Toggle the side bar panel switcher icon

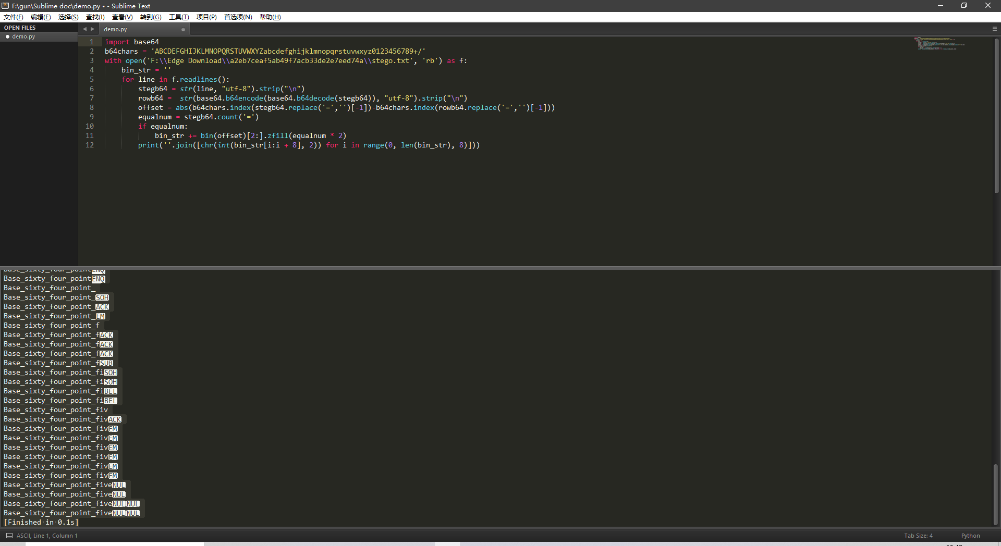pyautogui.click(x=9, y=536)
